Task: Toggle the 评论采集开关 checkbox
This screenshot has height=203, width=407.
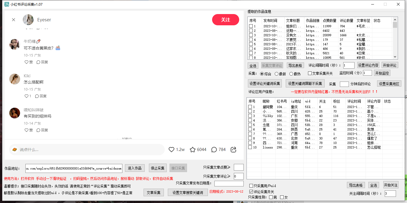Action: [x=251, y=192]
